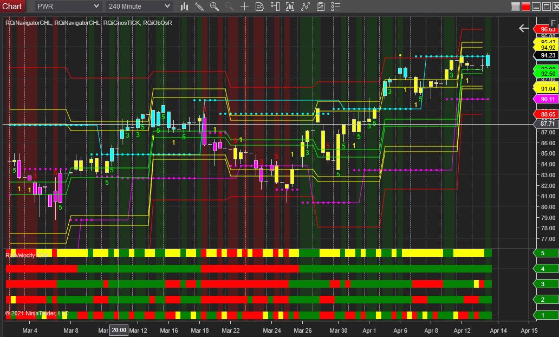Viewport: 559px width, 337px height.
Task: Open the Indicators bar-chart icon
Action: coord(291,7)
